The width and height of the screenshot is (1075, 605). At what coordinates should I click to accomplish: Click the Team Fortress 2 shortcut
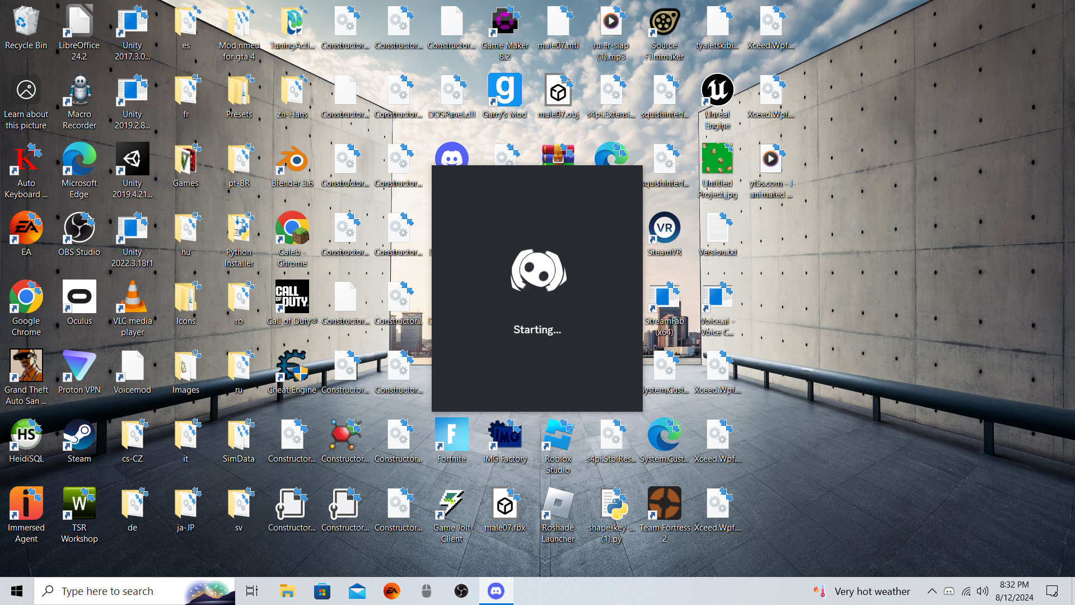point(664,505)
